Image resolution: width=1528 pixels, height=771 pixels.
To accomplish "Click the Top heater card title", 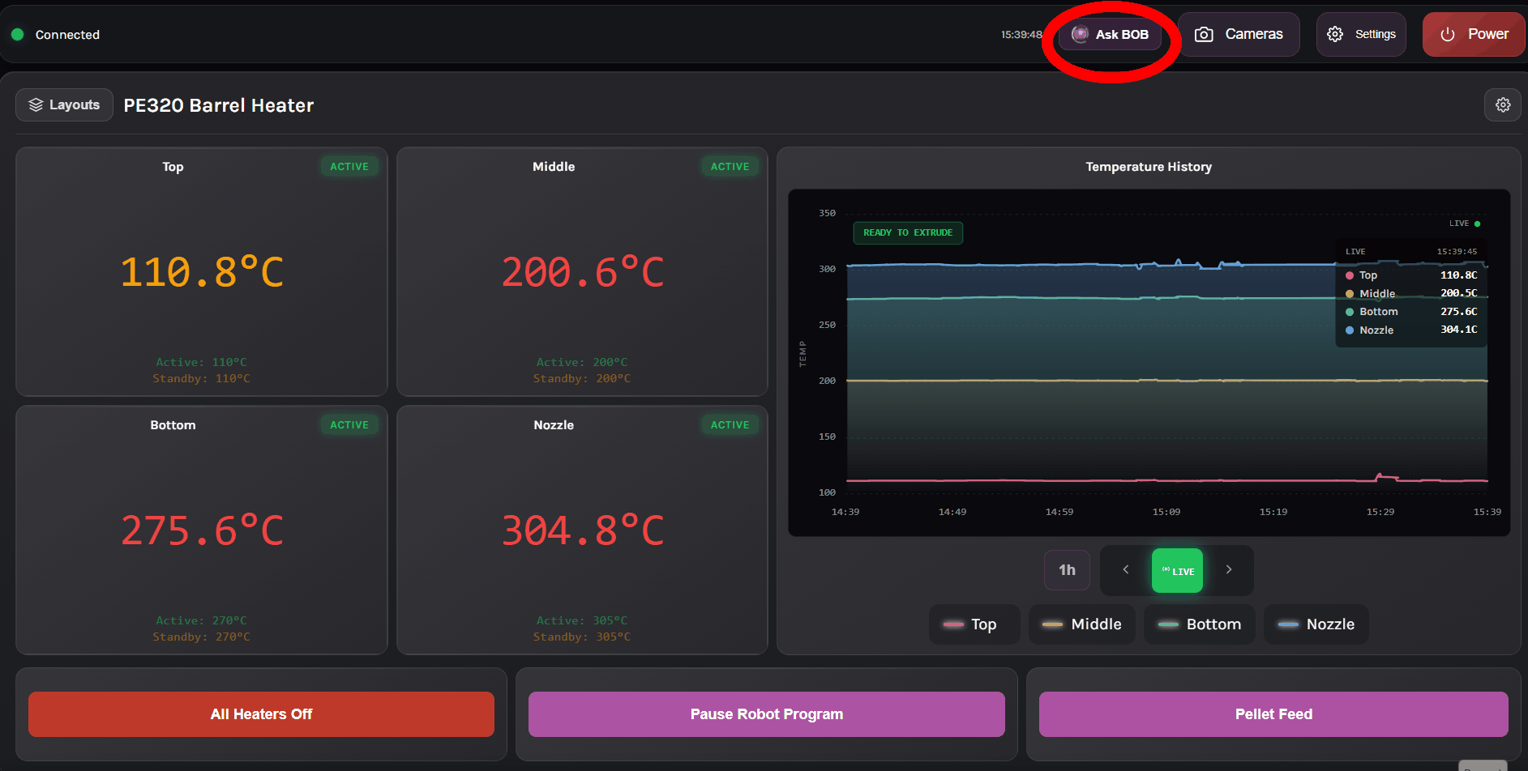I will [173, 167].
